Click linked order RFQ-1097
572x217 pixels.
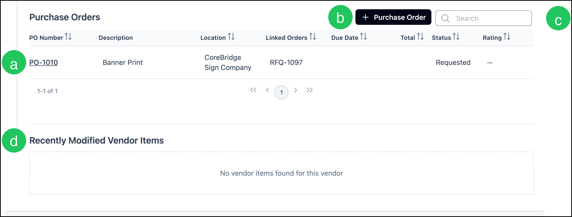point(286,62)
